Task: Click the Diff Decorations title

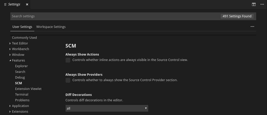Action: (x=79, y=95)
